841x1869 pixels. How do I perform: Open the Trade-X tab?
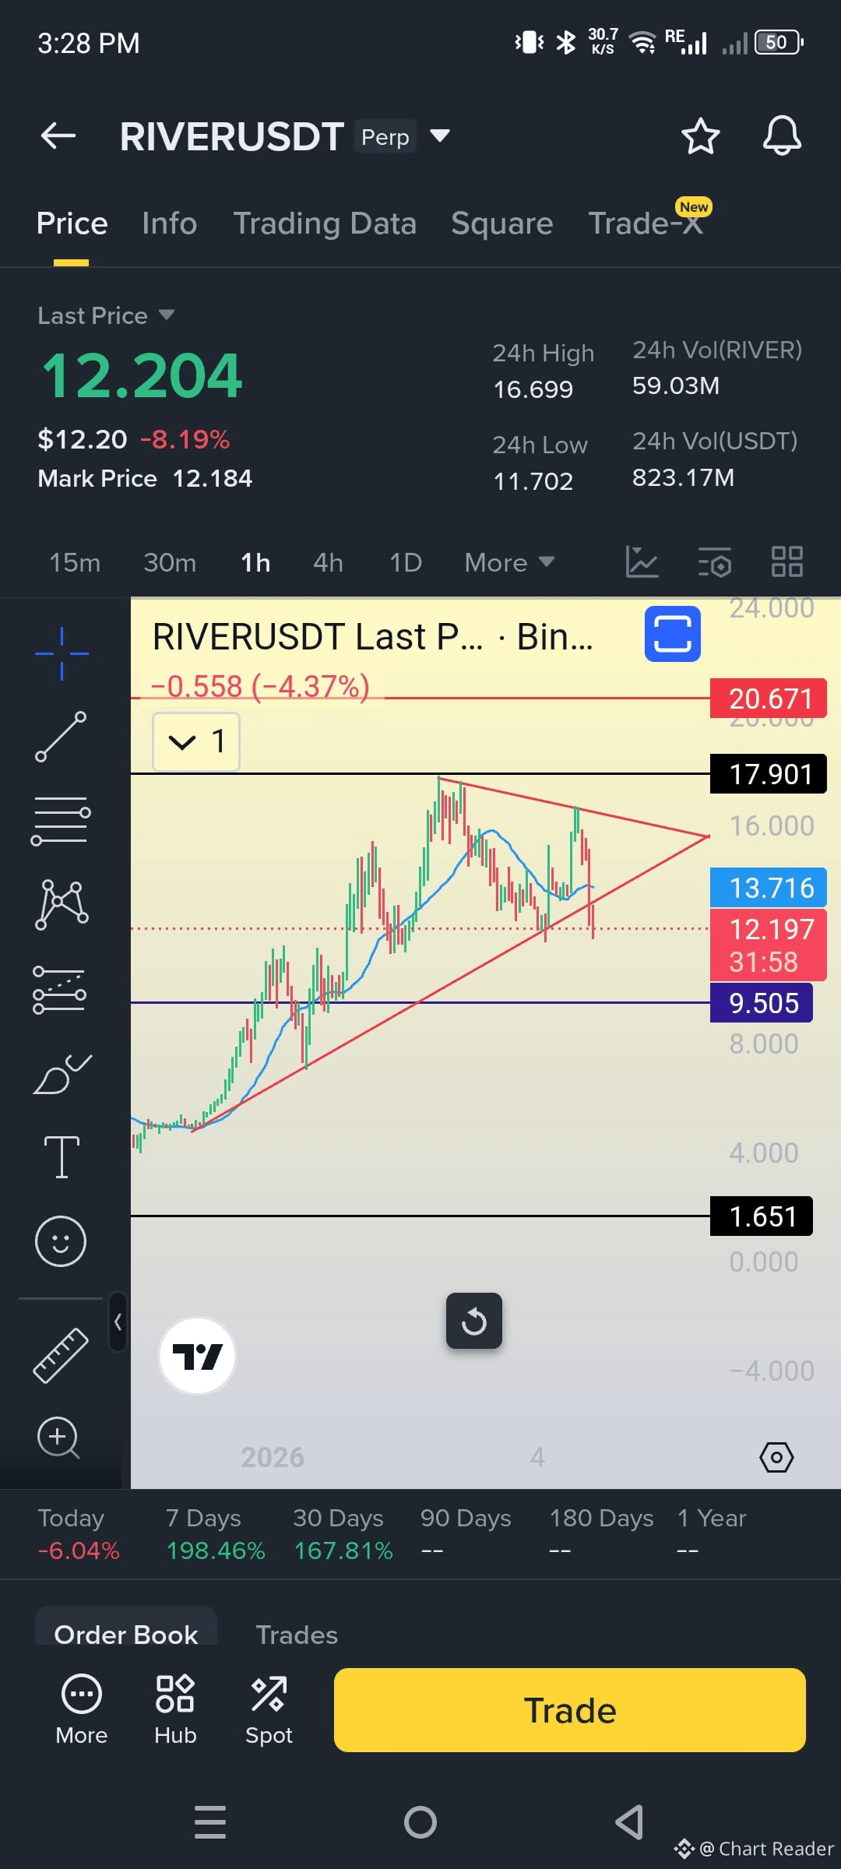coord(646,224)
